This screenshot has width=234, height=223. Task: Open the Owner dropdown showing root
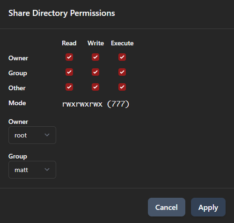coord(32,135)
